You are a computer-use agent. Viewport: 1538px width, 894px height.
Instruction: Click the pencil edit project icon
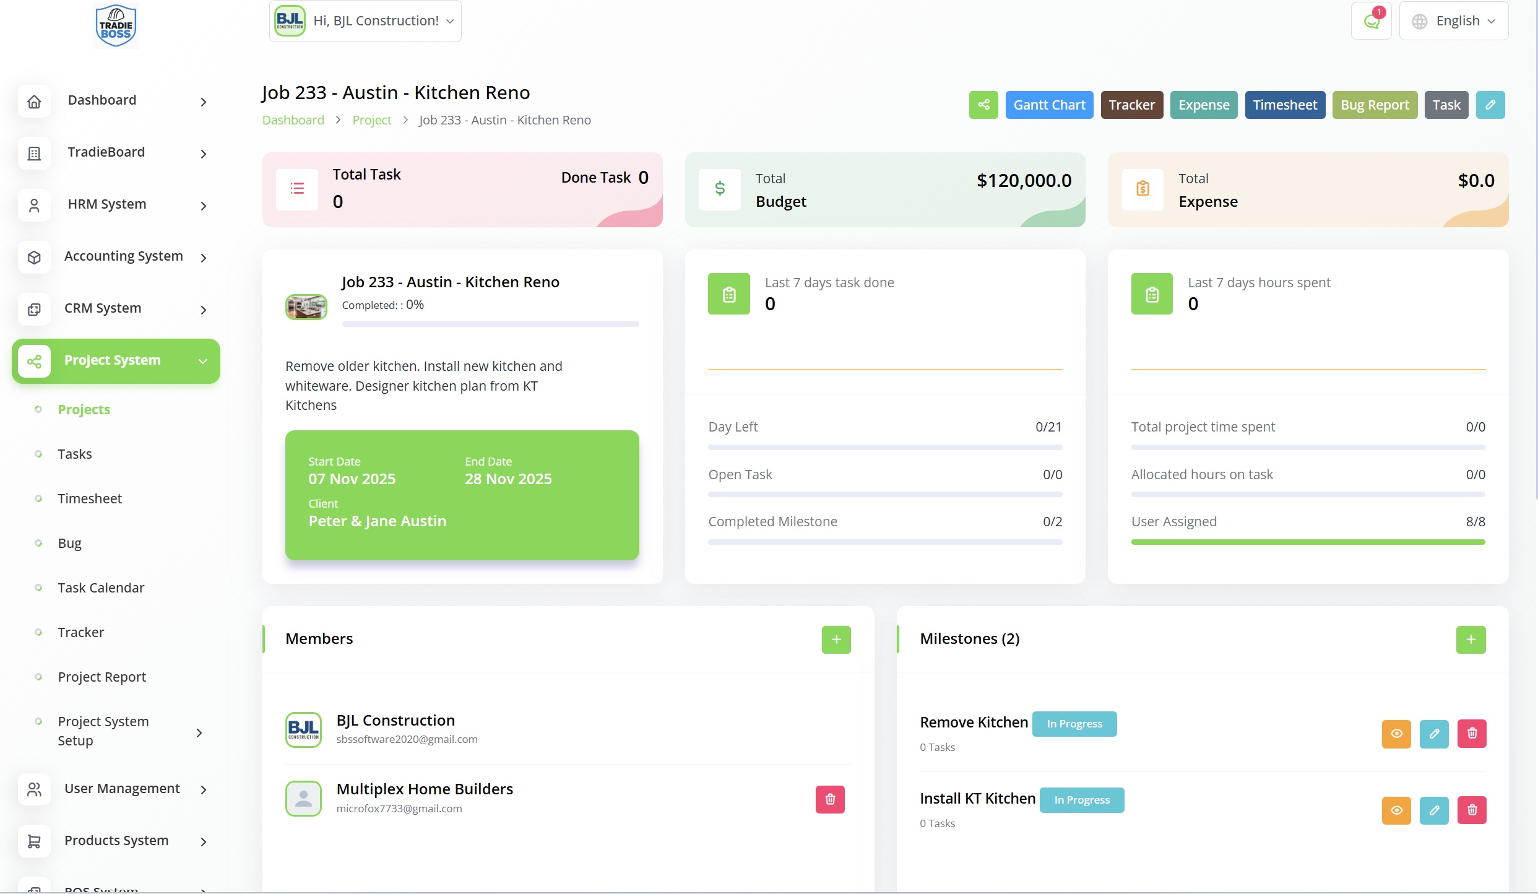tap(1490, 105)
